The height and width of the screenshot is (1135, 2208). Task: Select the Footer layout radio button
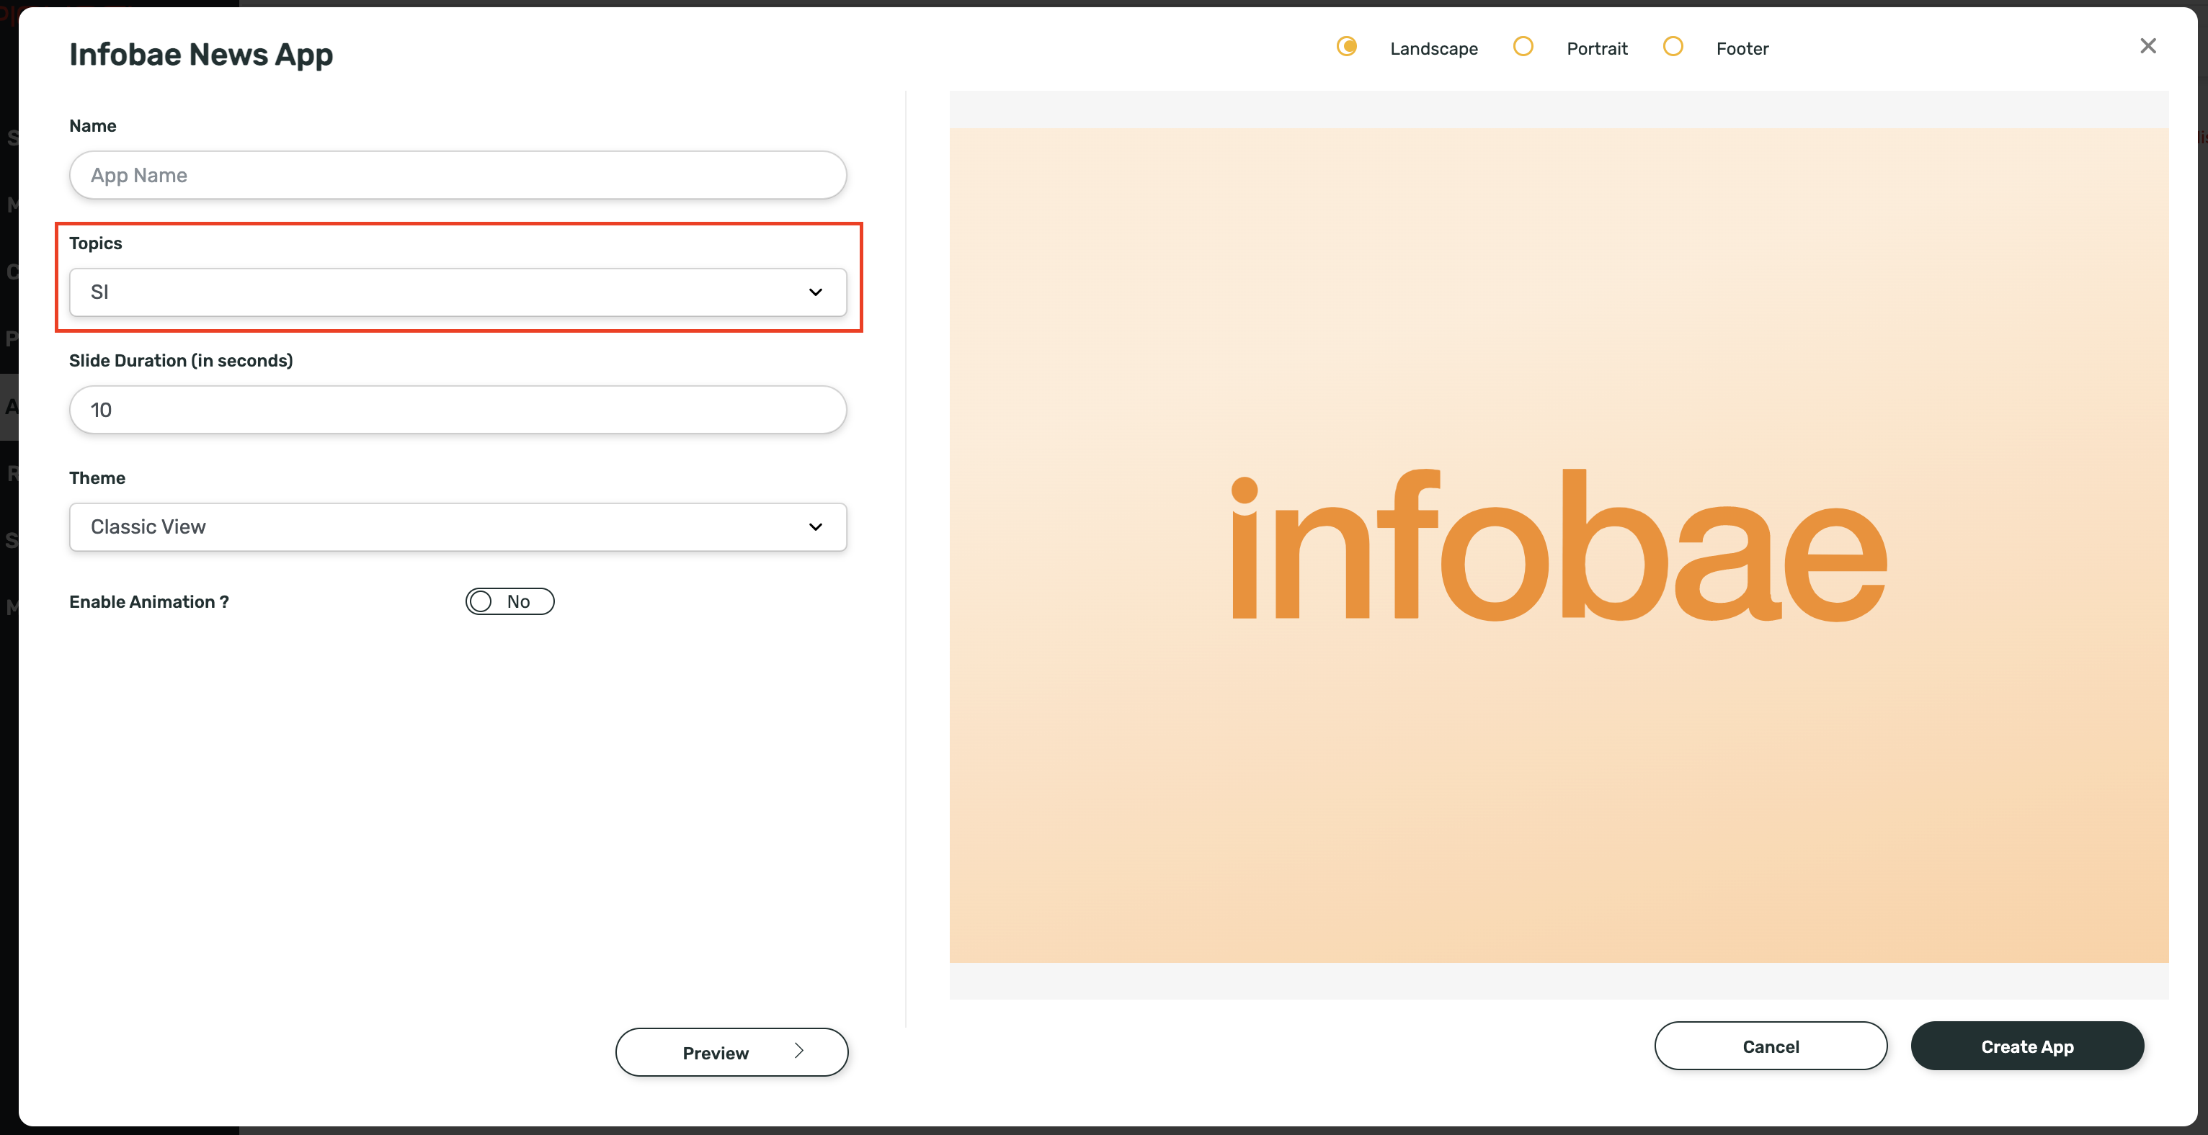[x=1673, y=46]
